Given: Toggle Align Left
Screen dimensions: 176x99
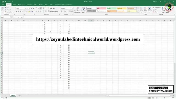Looking at the screenshot, I should click(x=36, y=11).
